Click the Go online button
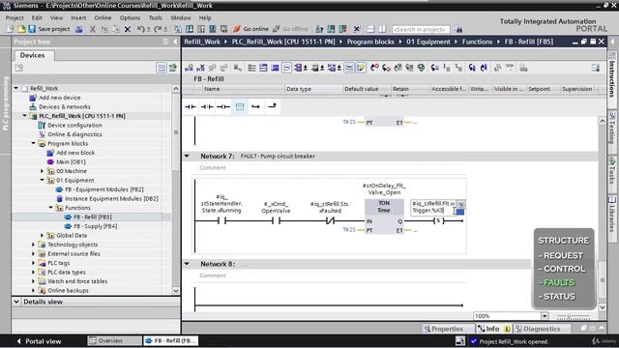The image size is (619, 348). (x=251, y=29)
